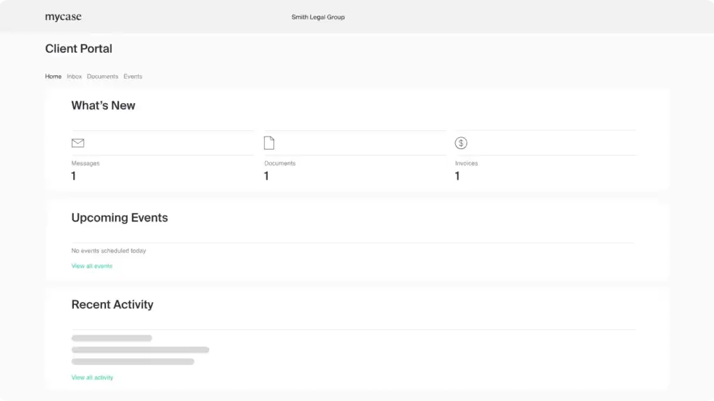Click the What's New heading
This screenshot has height=401, width=714.
coord(103,106)
